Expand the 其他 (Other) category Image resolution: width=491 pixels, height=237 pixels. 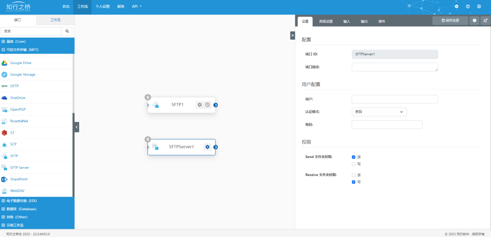point(37,217)
